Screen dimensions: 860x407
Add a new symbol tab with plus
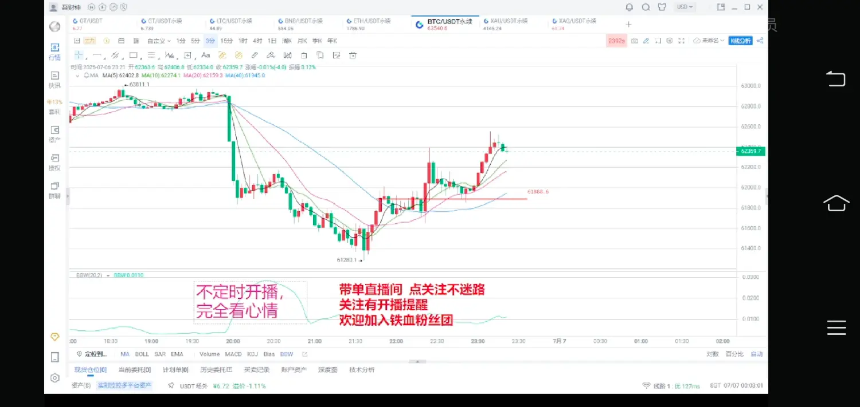pyautogui.click(x=628, y=24)
